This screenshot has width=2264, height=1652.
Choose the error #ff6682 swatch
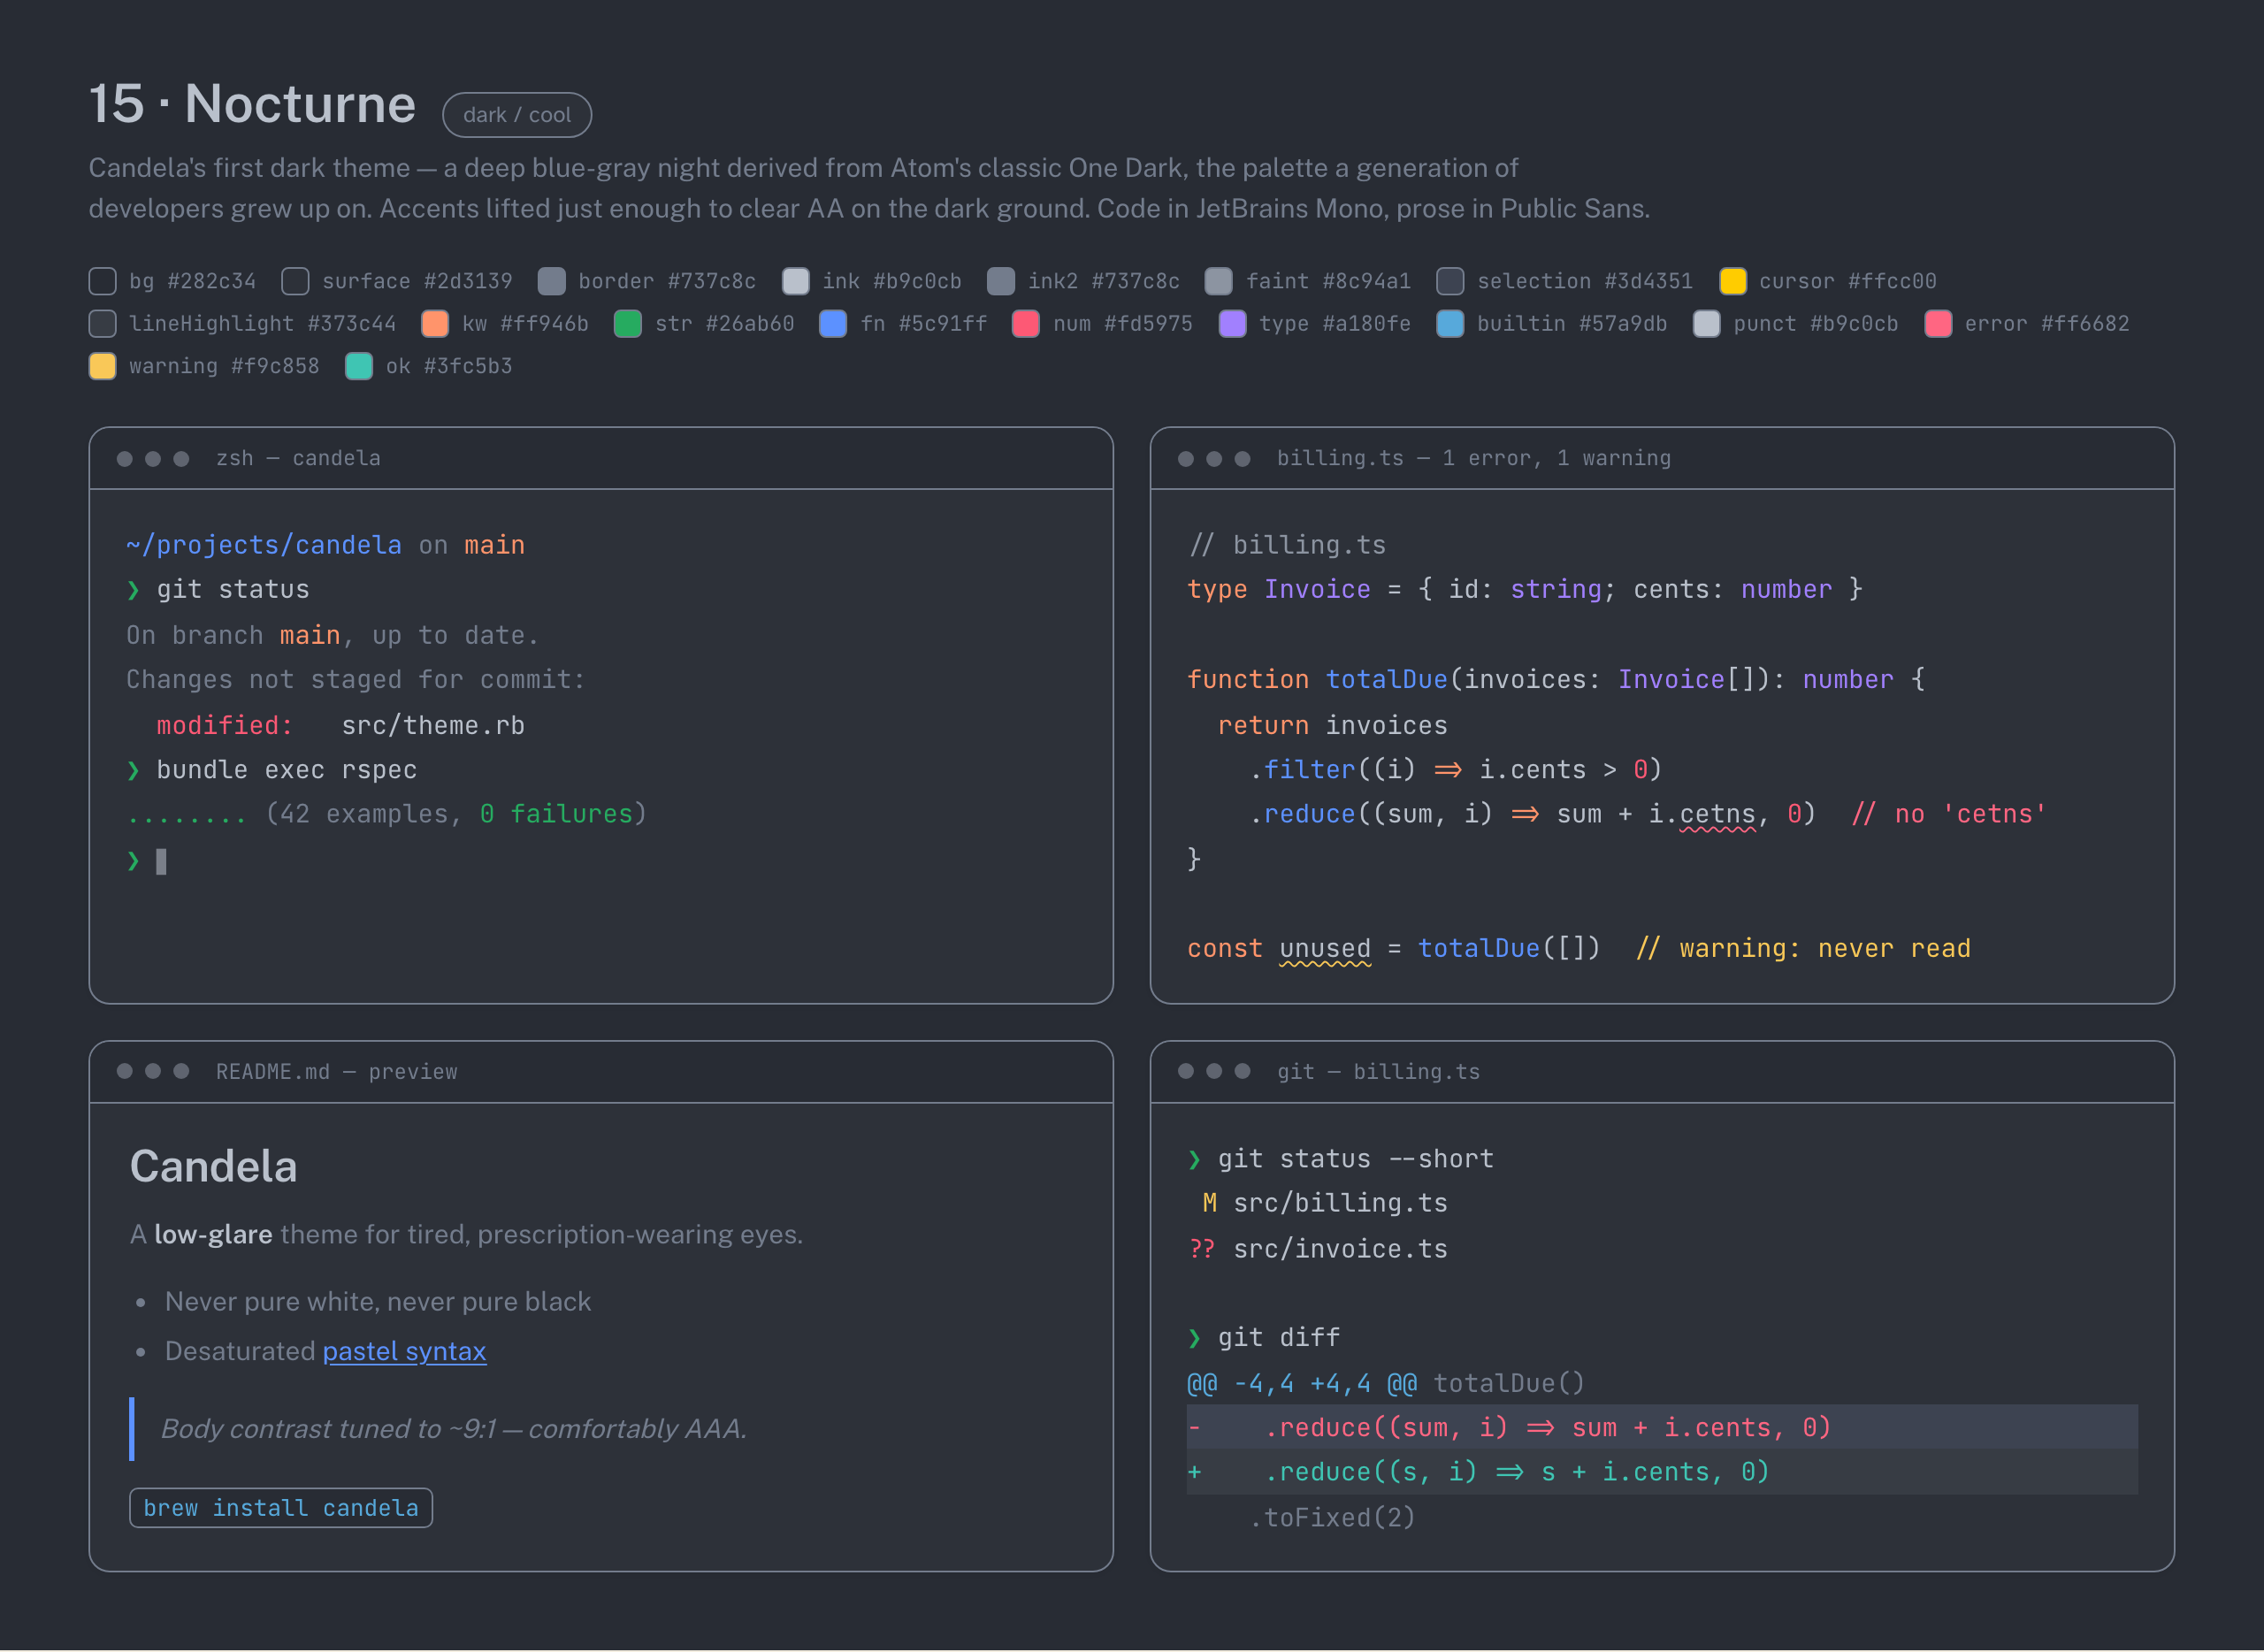[x=1938, y=324]
